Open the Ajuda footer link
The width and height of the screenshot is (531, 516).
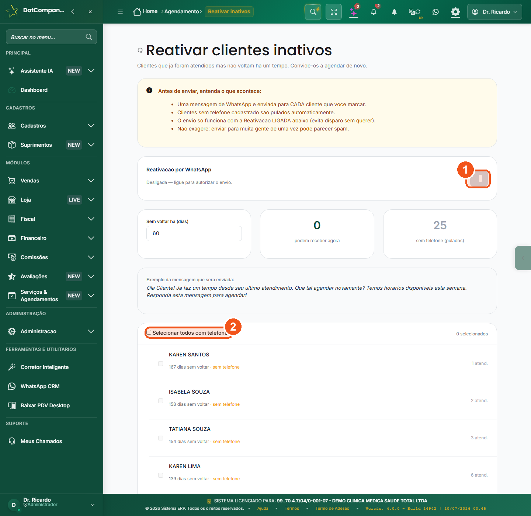(263, 509)
